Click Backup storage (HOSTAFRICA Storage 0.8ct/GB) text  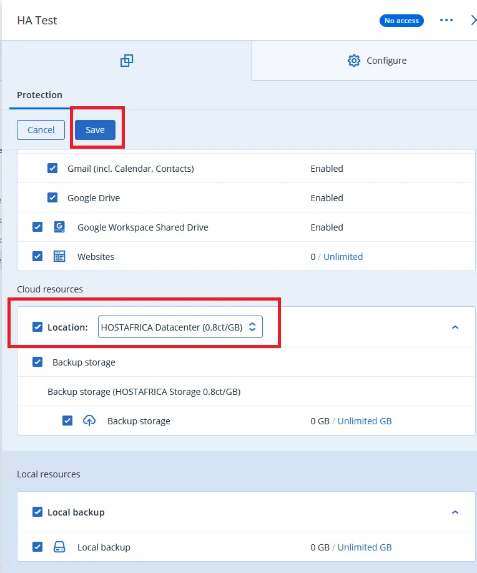(144, 392)
